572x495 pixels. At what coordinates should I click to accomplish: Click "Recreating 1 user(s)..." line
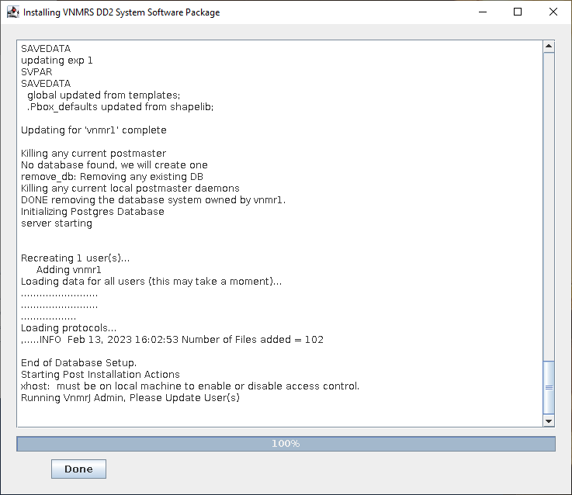[75, 258]
